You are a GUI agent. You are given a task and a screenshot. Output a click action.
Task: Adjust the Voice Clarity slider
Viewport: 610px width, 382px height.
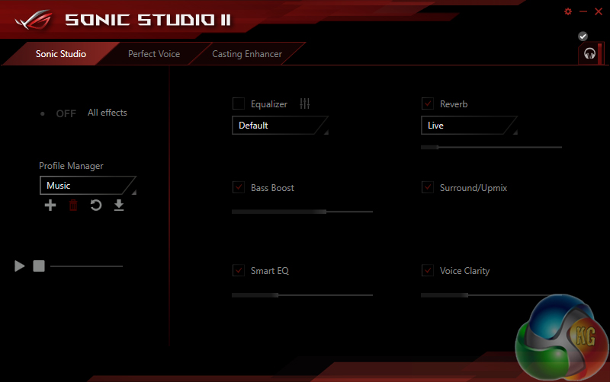[491, 295]
